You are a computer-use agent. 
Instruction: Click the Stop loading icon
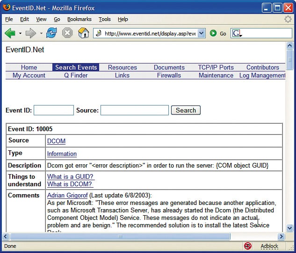[67, 33]
